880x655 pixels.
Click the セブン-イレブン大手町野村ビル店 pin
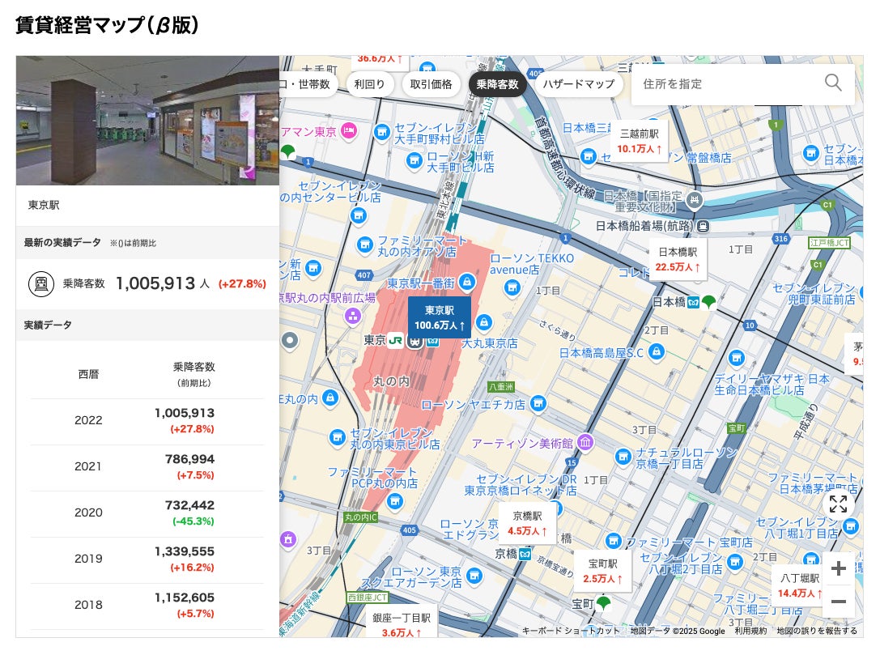[381, 133]
